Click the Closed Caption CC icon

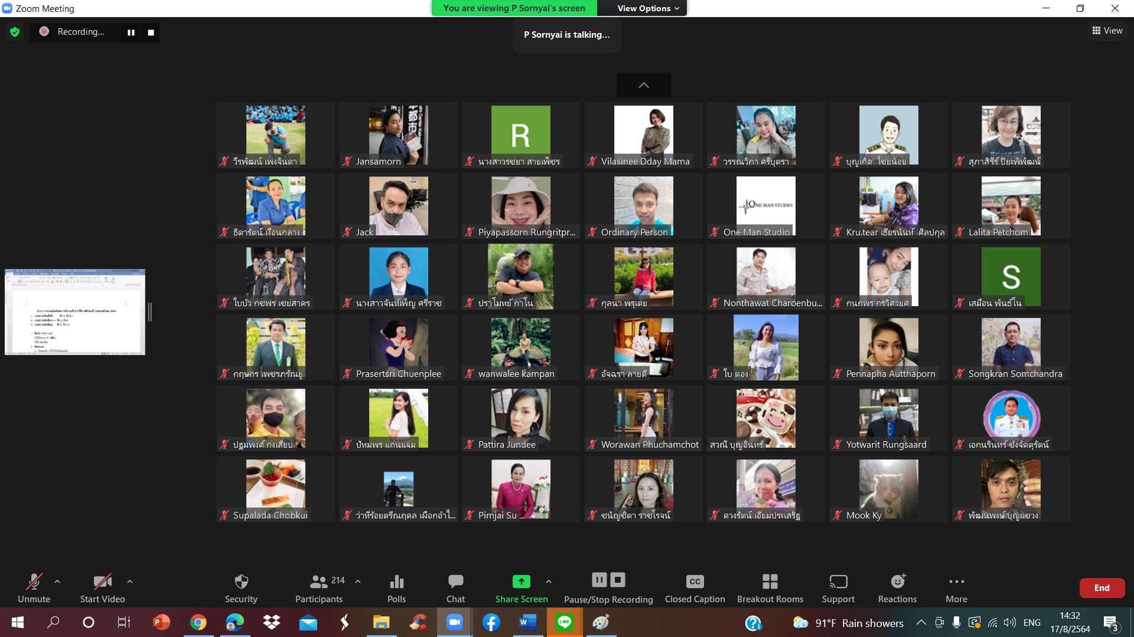click(695, 582)
